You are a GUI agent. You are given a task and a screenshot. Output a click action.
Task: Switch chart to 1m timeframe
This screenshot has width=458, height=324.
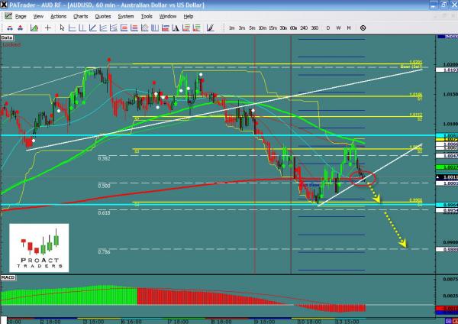tap(231, 28)
